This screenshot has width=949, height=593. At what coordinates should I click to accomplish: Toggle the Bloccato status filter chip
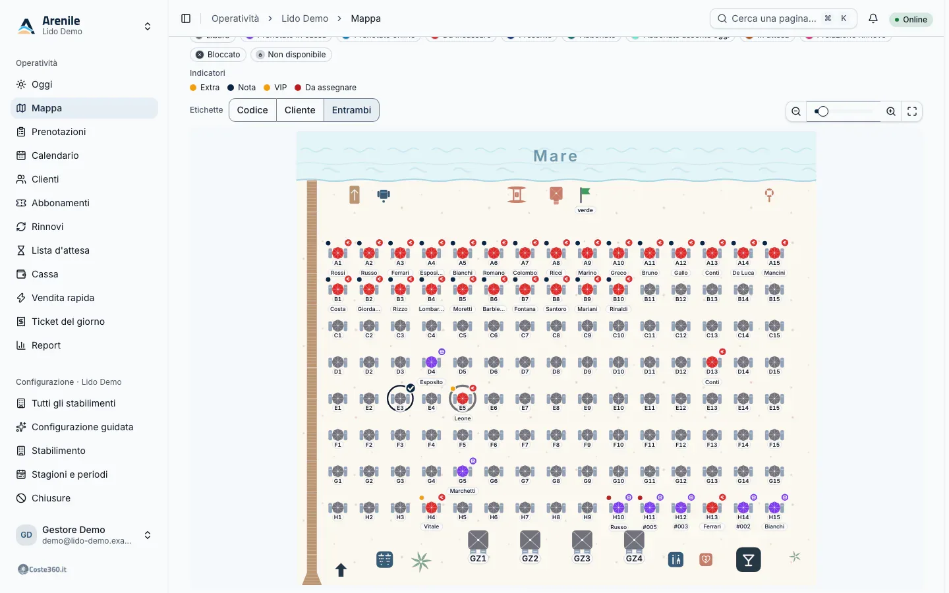(218, 55)
